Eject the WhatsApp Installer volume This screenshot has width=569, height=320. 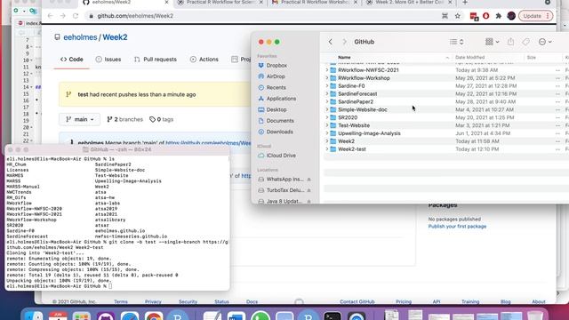click(x=309, y=180)
